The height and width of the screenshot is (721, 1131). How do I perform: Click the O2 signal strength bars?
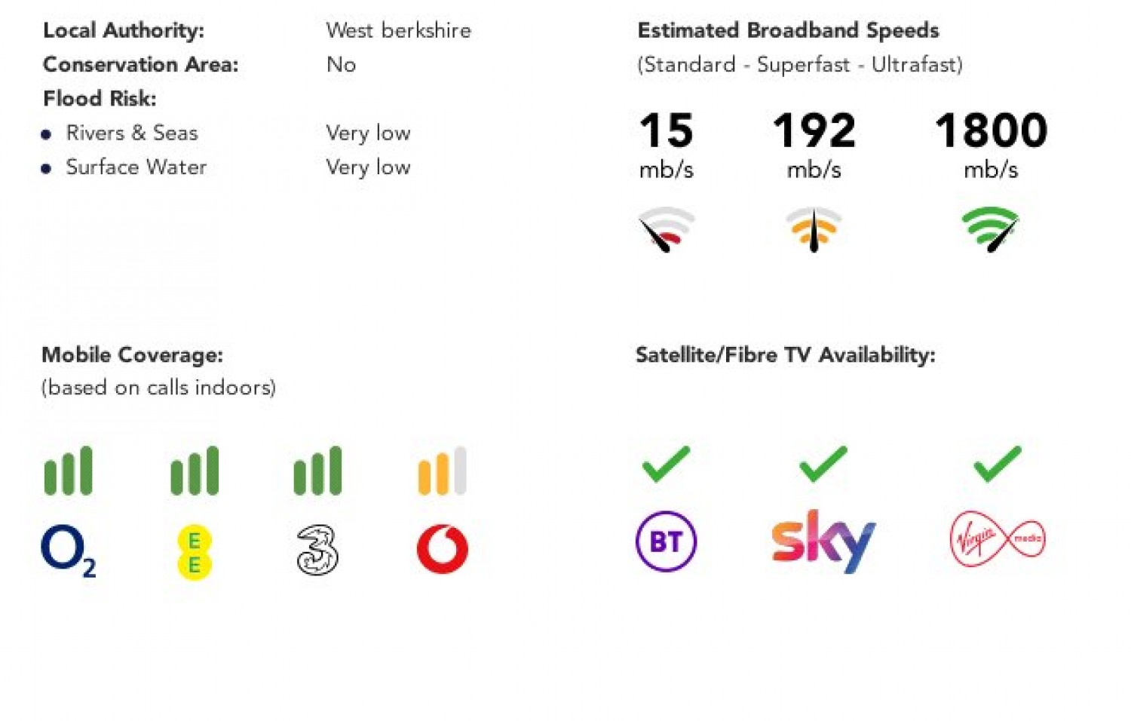pos(68,471)
